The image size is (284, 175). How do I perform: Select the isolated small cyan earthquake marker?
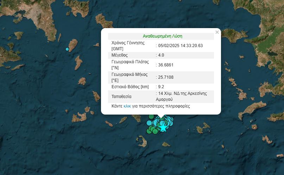[67, 49]
